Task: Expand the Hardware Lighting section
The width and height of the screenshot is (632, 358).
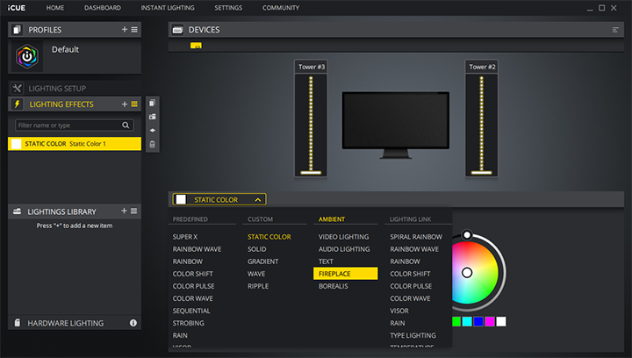Action: pyautogui.click(x=66, y=323)
